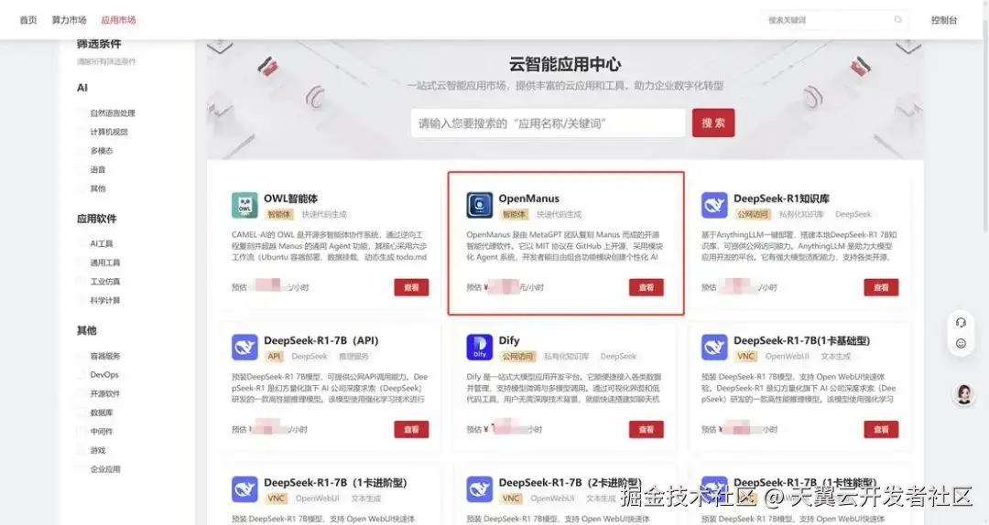Open the 控制台 link
989x525 pixels.
[x=944, y=20]
